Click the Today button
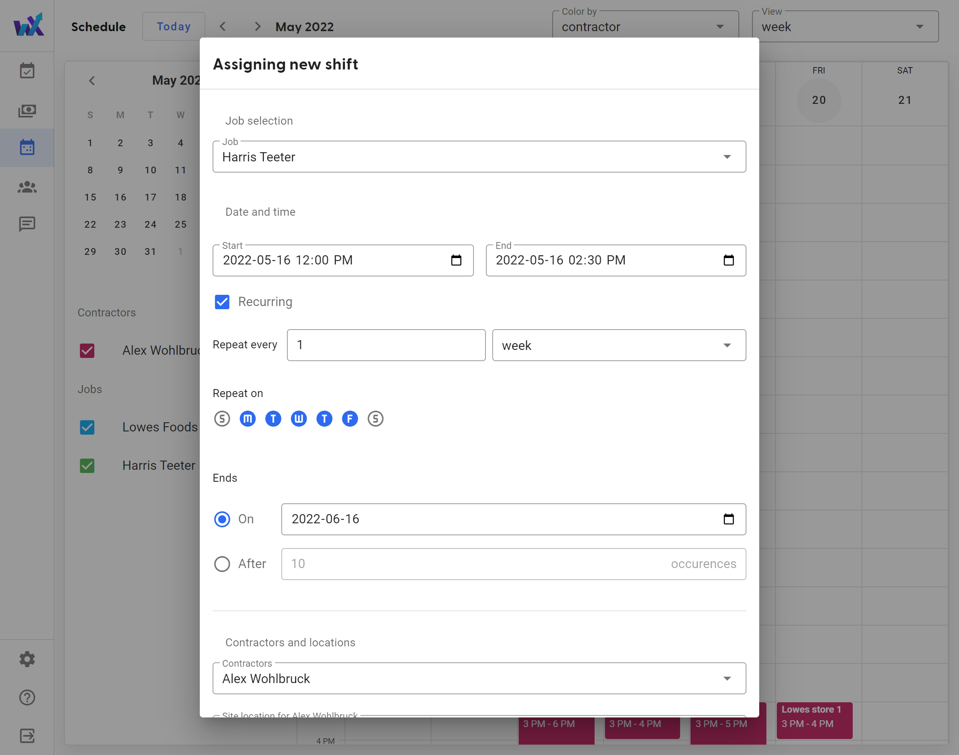 (173, 26)
